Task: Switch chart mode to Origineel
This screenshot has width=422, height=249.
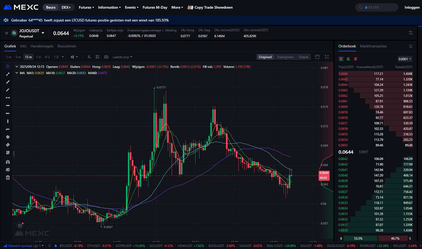Action: tap(265, 57)
